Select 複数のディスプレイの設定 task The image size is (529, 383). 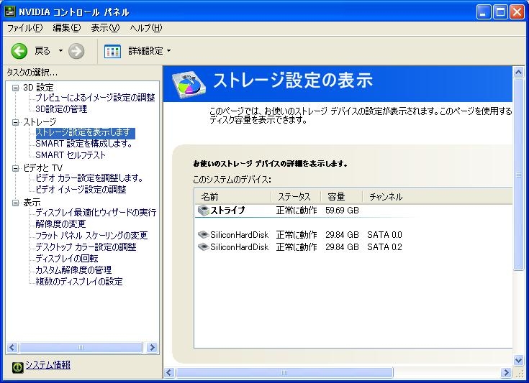click(79, 281)
